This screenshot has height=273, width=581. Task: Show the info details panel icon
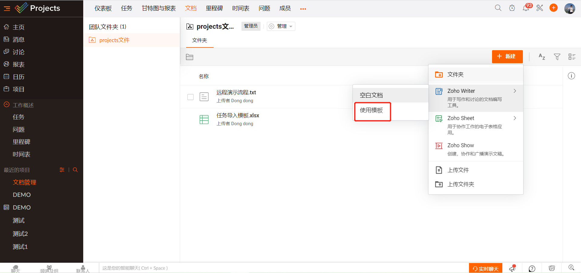571,76
